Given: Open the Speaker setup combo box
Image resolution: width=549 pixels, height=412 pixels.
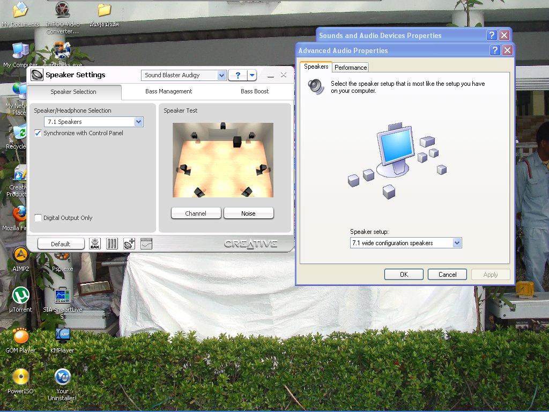Looking at the screenshot, I should point(406,243).
